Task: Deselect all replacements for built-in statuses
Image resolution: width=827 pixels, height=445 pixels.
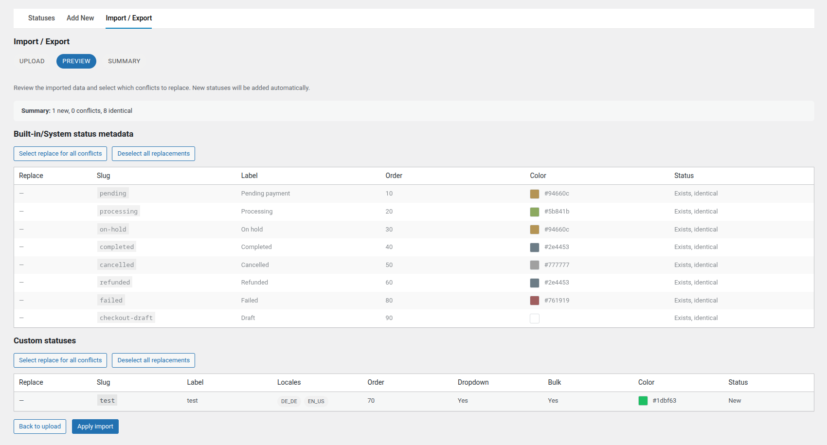Action: [153, 154]
